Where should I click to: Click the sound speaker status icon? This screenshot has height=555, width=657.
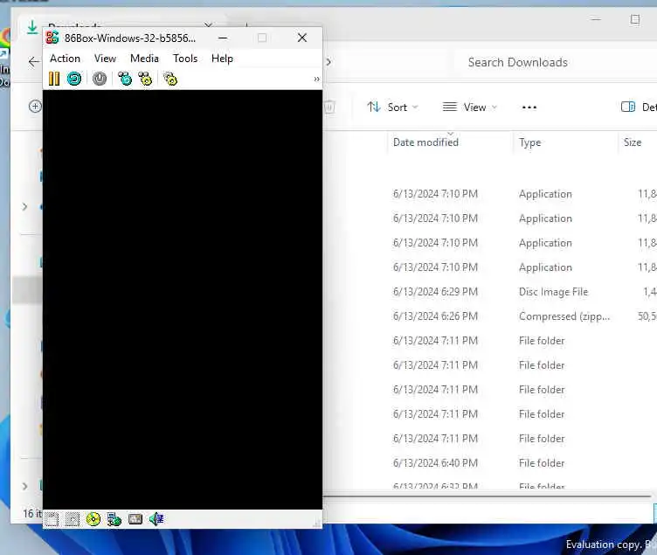[x=156, y=519]
